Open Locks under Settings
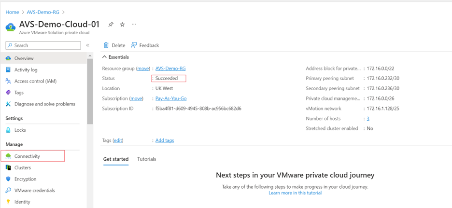 (43, 130)
